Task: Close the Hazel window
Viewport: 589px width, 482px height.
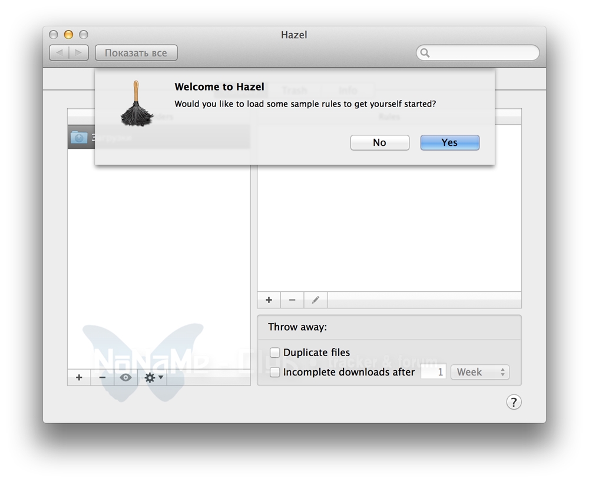Action: (x=54, y=35)
